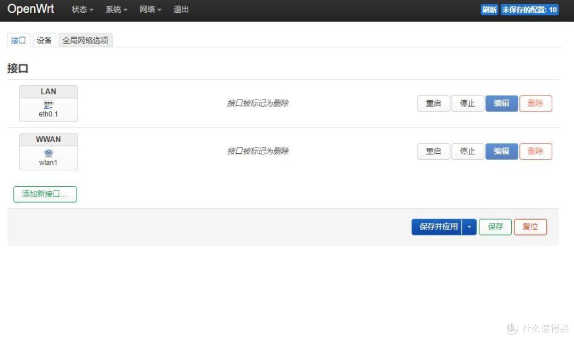Screen dimensions: 574x340
Task: Open the 未保存的配置: 10 indicator
Action: pyautogui.click(x=529, y=10)
